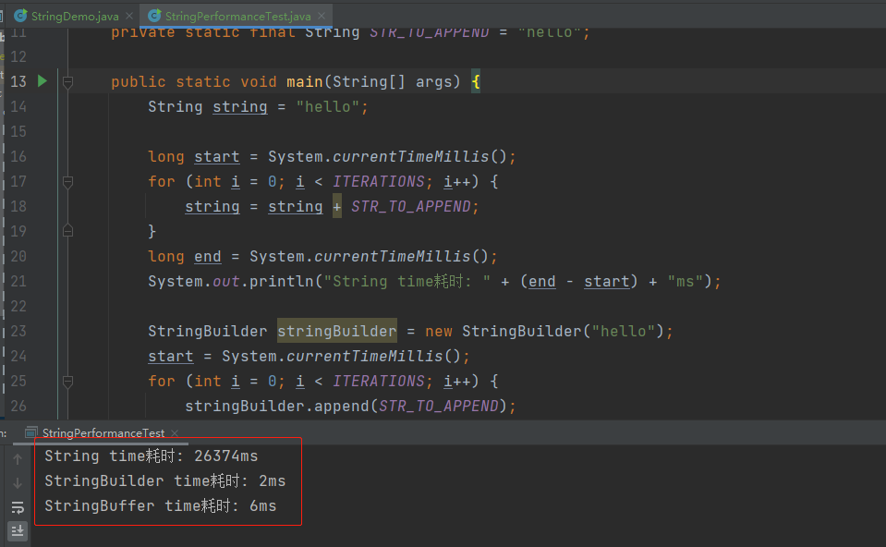This screenshot has width=886, height=547.
Task: Click the highlighted plus operator on line 18
Action: point(337,207)
